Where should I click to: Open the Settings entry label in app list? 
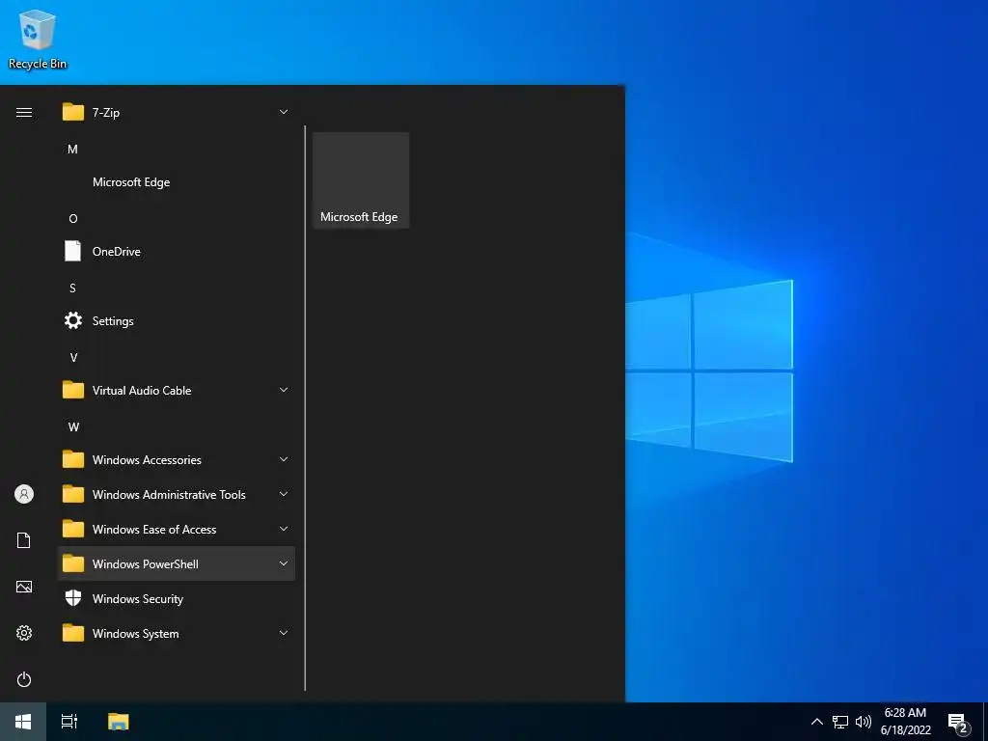113,321
